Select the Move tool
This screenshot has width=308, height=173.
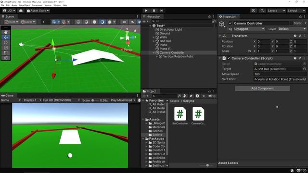tap(6, 37)
